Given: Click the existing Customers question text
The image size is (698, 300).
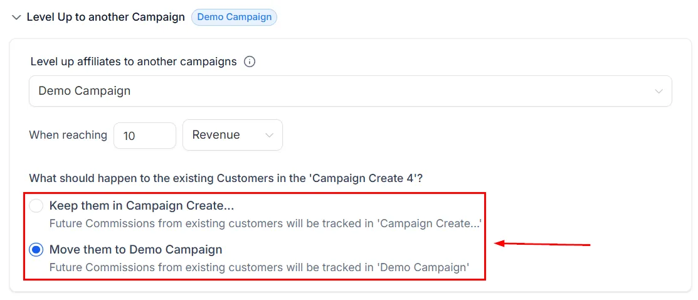Looking at the screenshot, I should click(x=226, y=179).
